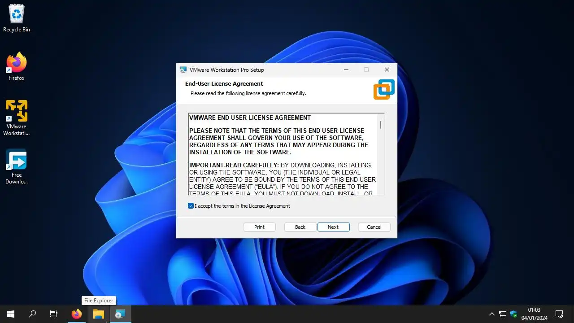Open Task View on the taskbar
Image resolution: width=574 pixels, height=323 pixels.
coord(54,314)
